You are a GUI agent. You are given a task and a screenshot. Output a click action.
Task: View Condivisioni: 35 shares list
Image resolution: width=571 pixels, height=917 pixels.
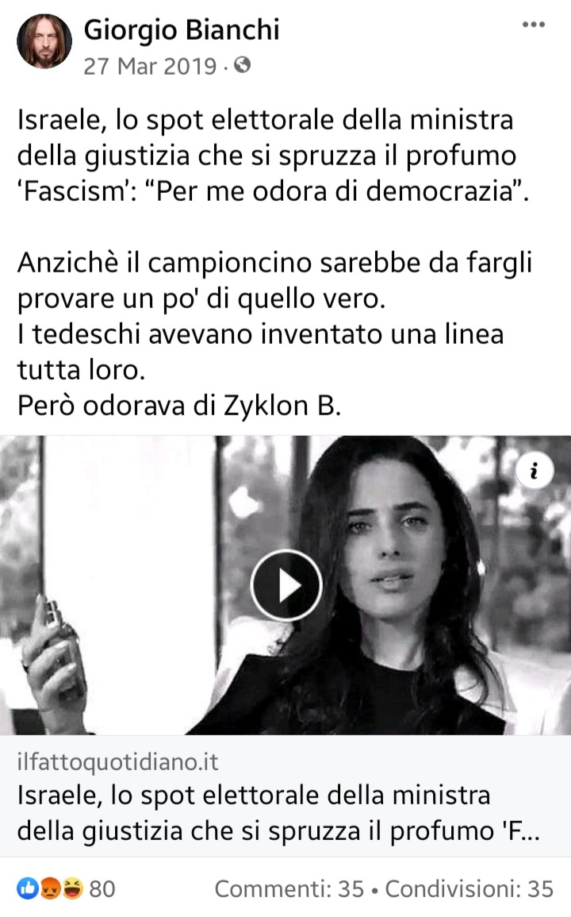tap(469, 889)
